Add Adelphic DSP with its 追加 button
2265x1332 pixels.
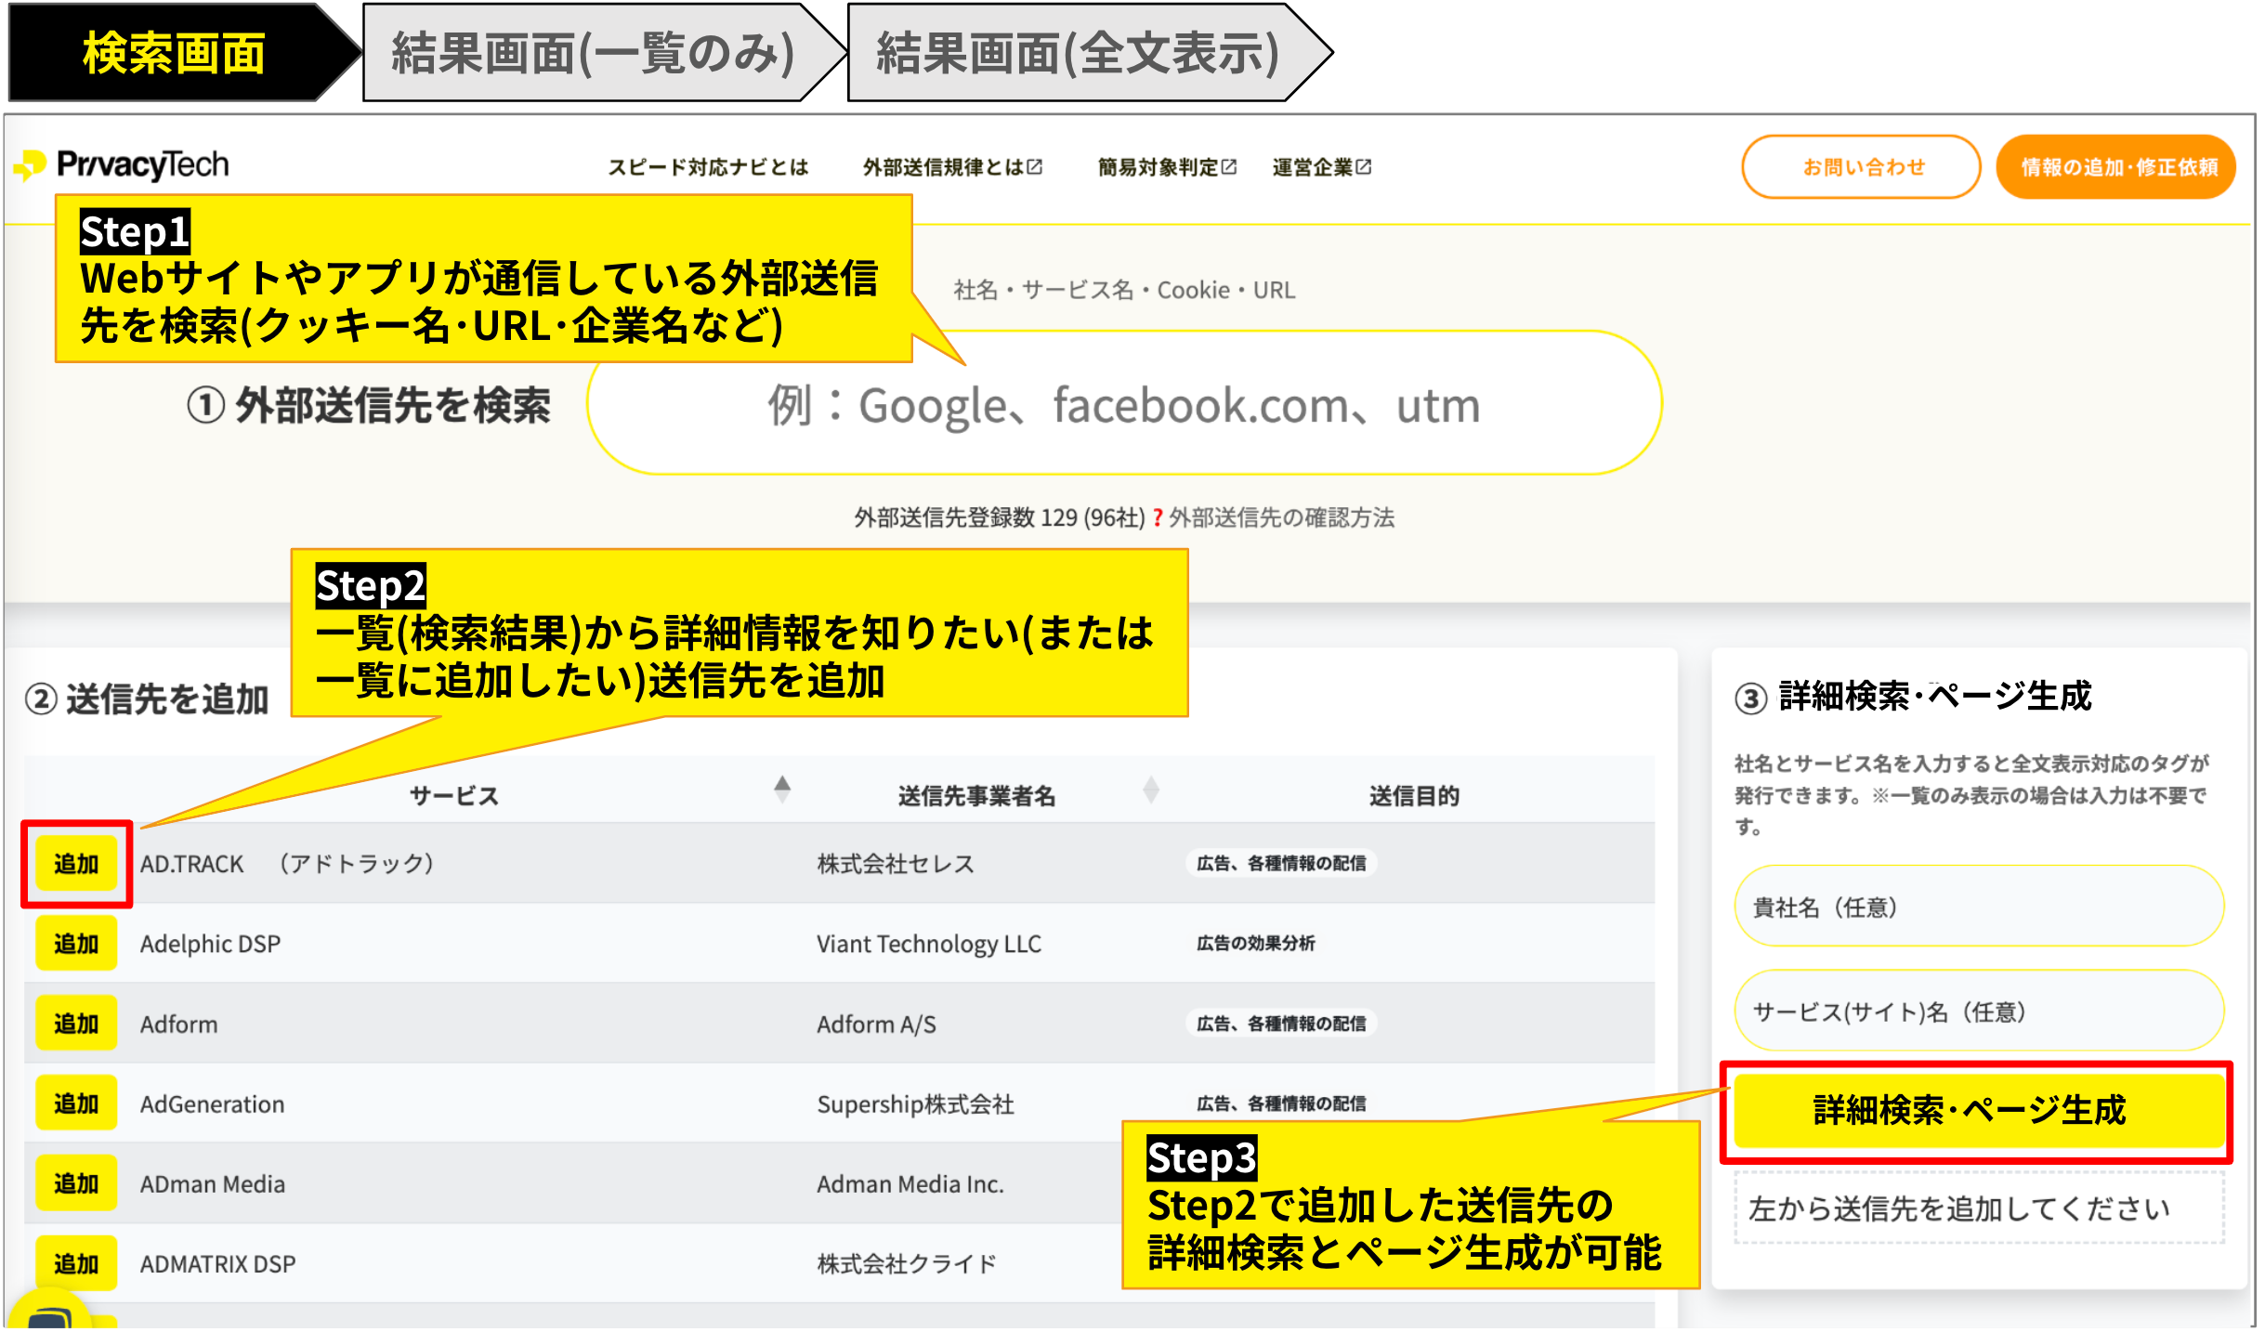point(76,944)
